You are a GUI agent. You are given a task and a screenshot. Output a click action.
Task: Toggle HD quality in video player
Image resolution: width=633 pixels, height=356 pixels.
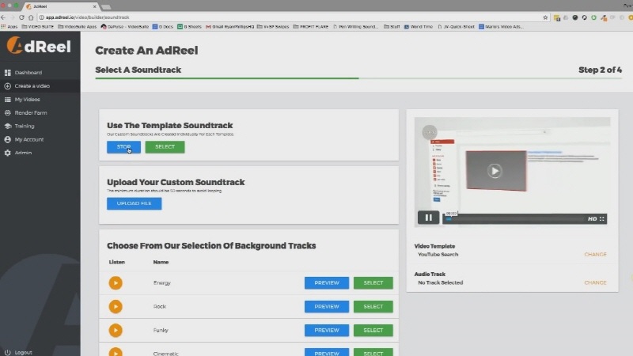pyautogui.click(x=592, y=219)
